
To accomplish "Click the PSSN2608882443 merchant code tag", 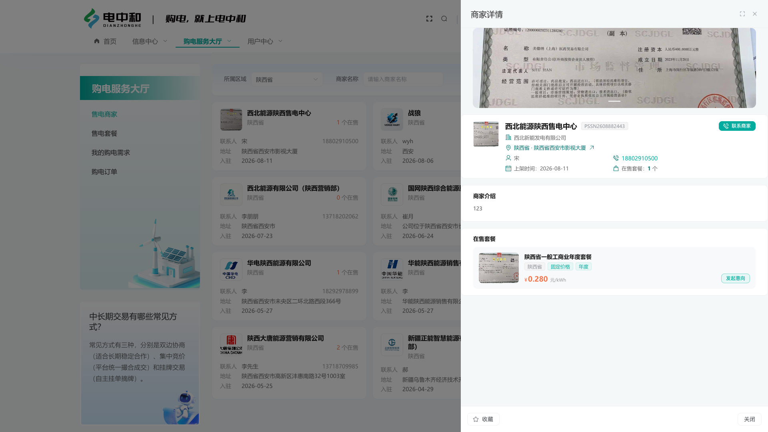I will click(604, 126).
